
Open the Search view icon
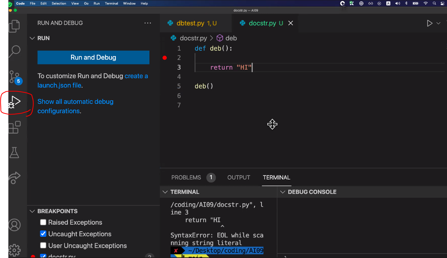point(14,51)
